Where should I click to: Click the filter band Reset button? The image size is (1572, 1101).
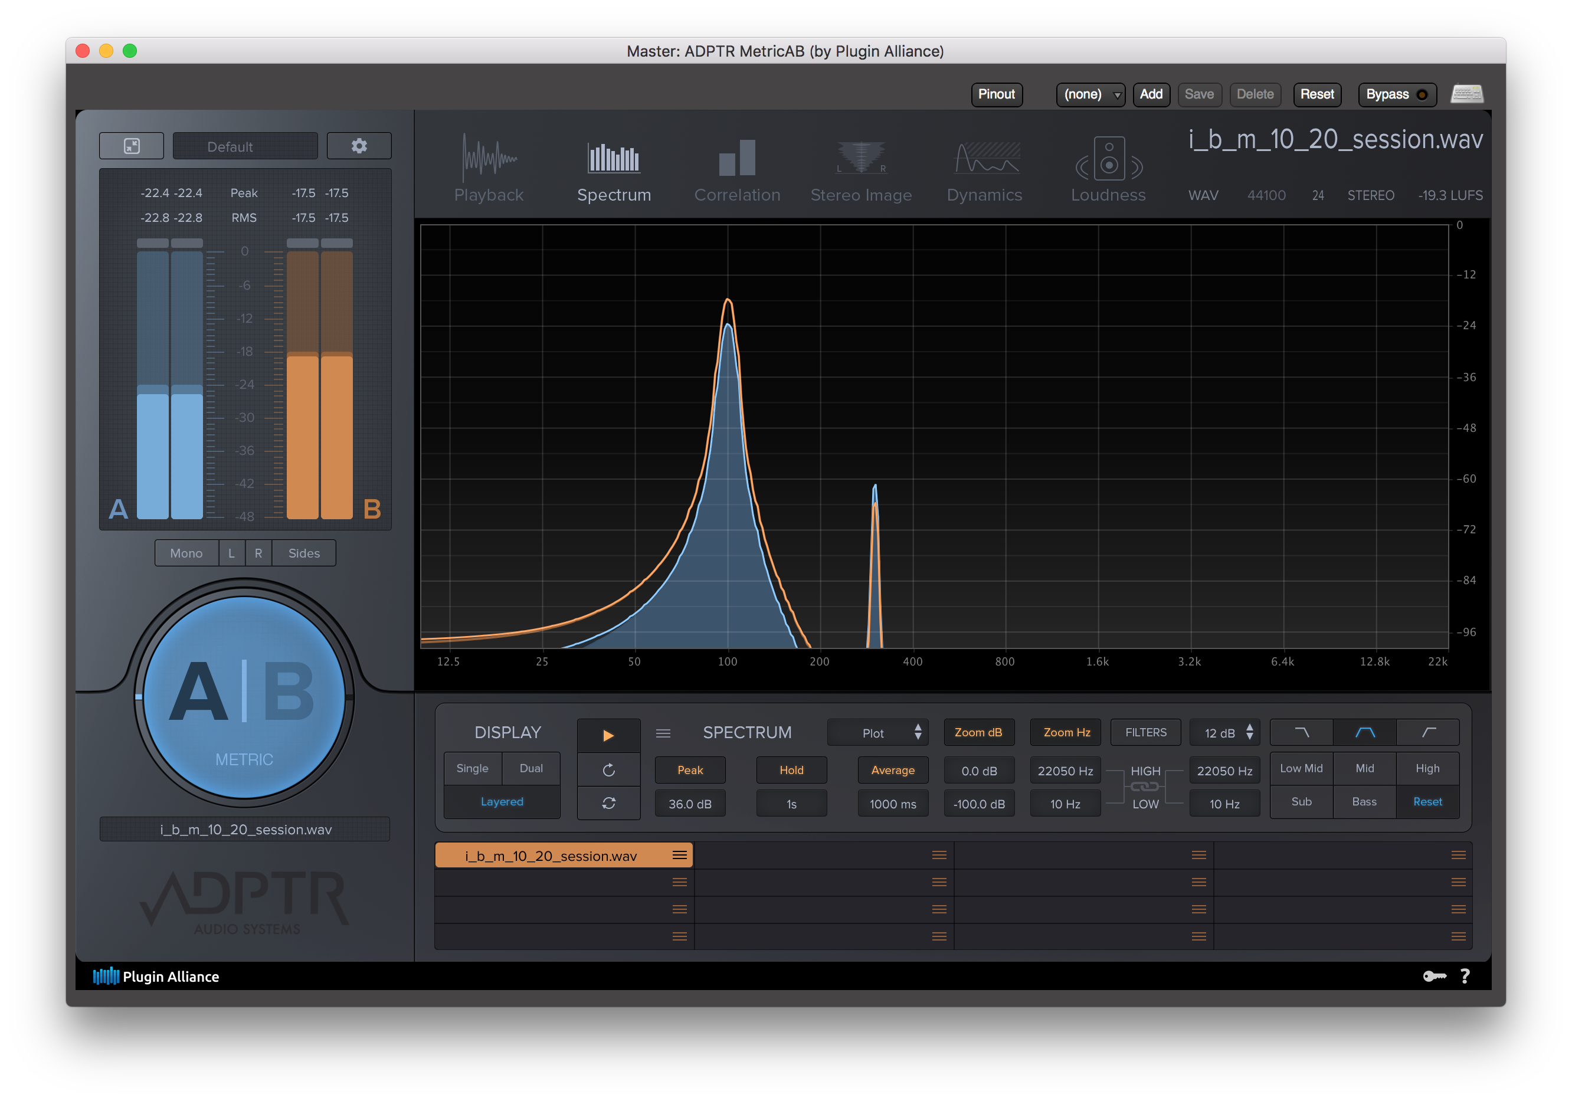point(1427,802)
